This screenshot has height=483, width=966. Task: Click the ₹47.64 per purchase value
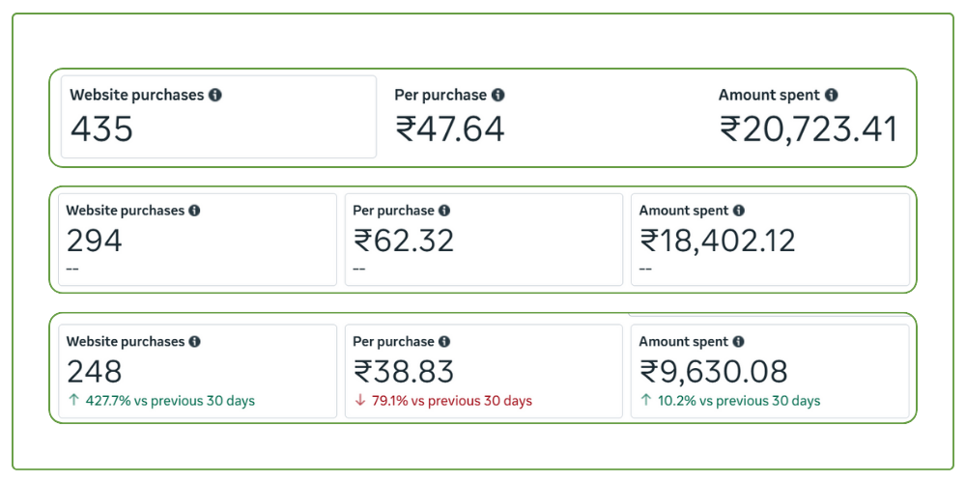click(450, 128)
